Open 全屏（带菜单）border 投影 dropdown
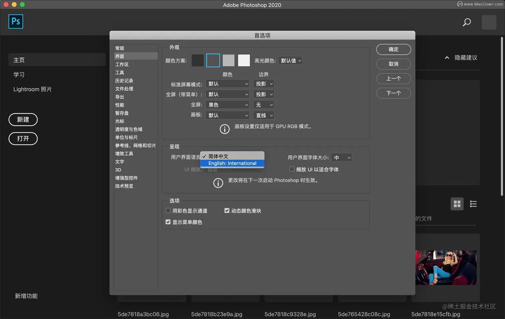This screenshot has width=505, height=319. (x=264, y=94)
